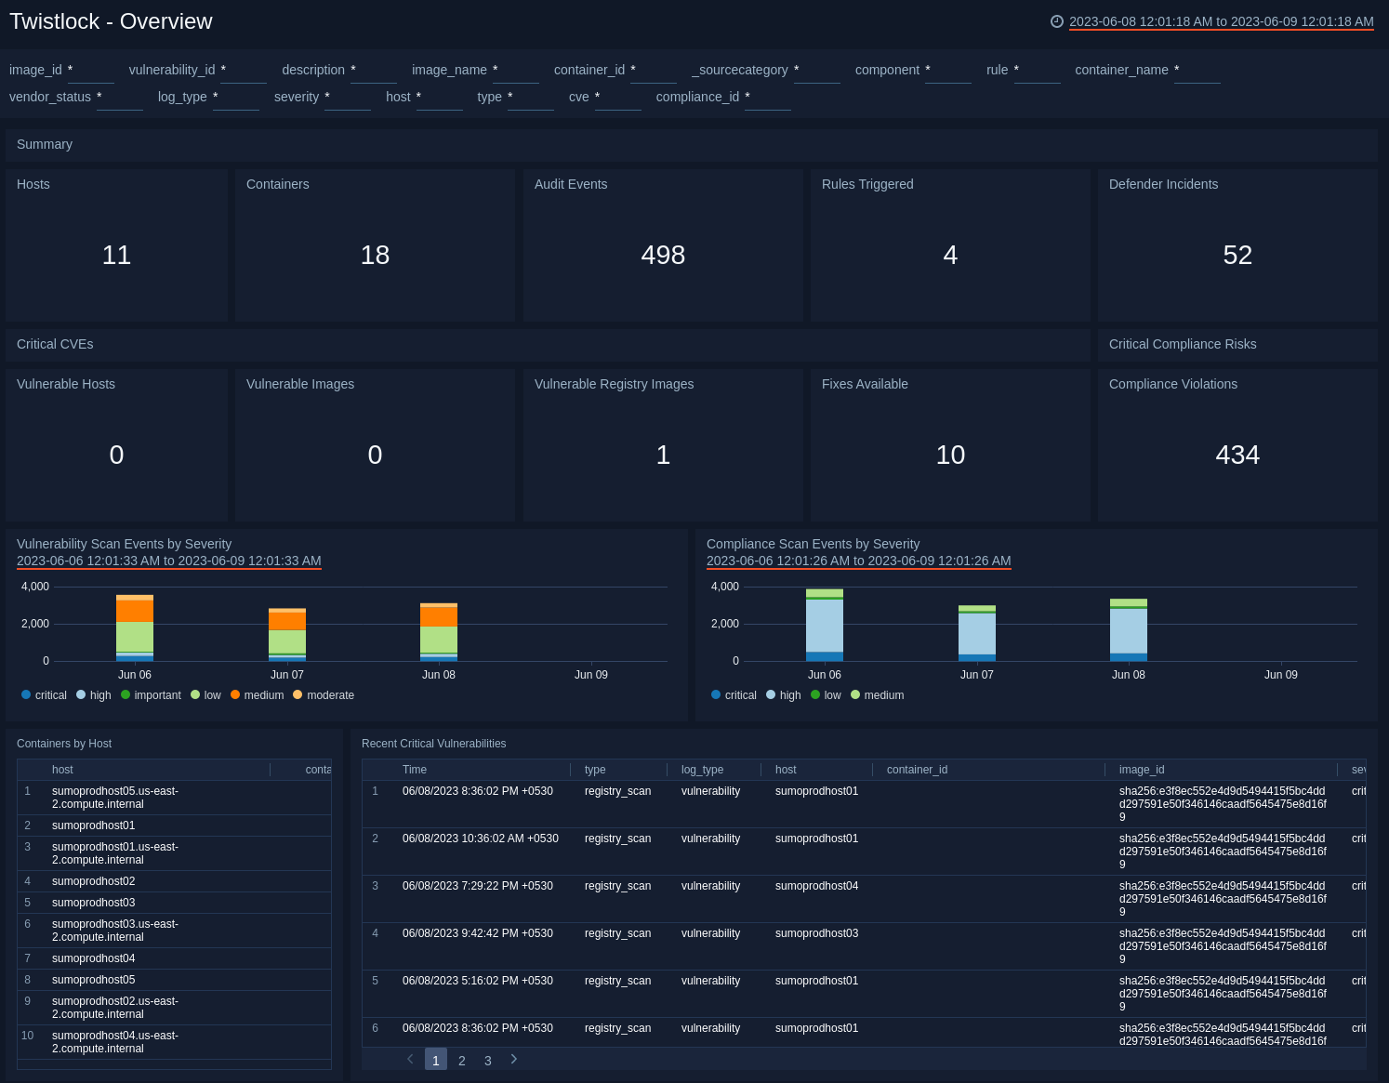Click the cve filter input field
Viewport: 1389px width, 1083px height.
click(618, 102)
